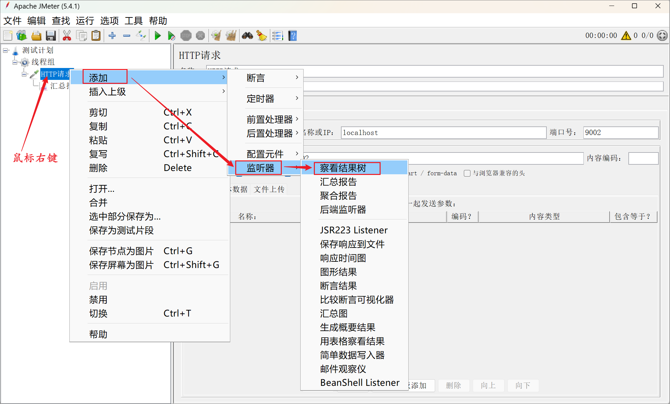Click the Clear All results icon
The image size is (670, 404).
pos(231,35)
